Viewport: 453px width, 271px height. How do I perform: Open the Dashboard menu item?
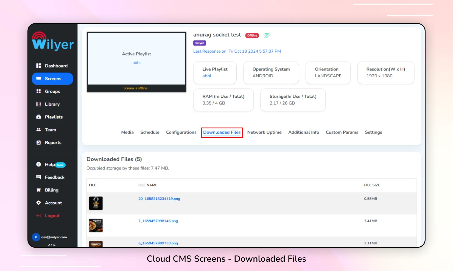[x=52, y=66]
